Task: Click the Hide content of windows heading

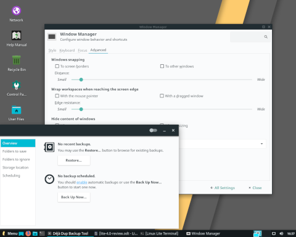Action: click(x=73, y=119)
